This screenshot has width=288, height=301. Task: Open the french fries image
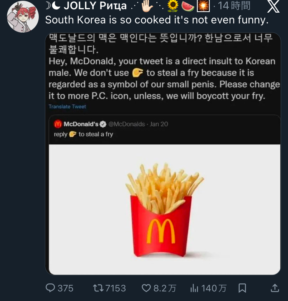point(164,209)
